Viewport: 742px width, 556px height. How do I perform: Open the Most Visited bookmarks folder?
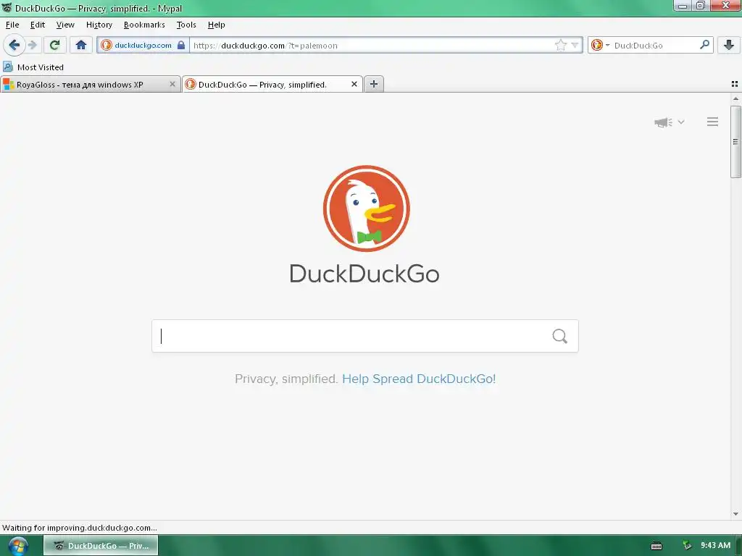point(33,67)
